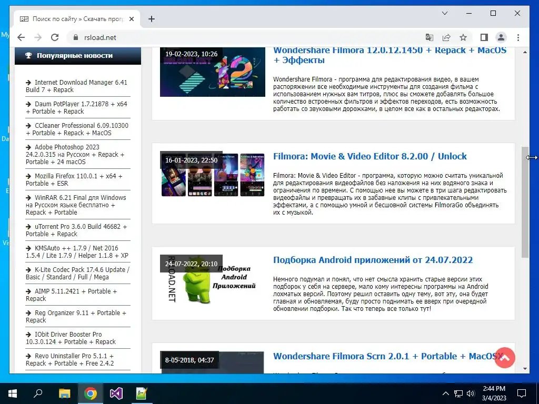Click the green Android robot thumbnail
Screen dimensions: 539x404
point(213,279)
